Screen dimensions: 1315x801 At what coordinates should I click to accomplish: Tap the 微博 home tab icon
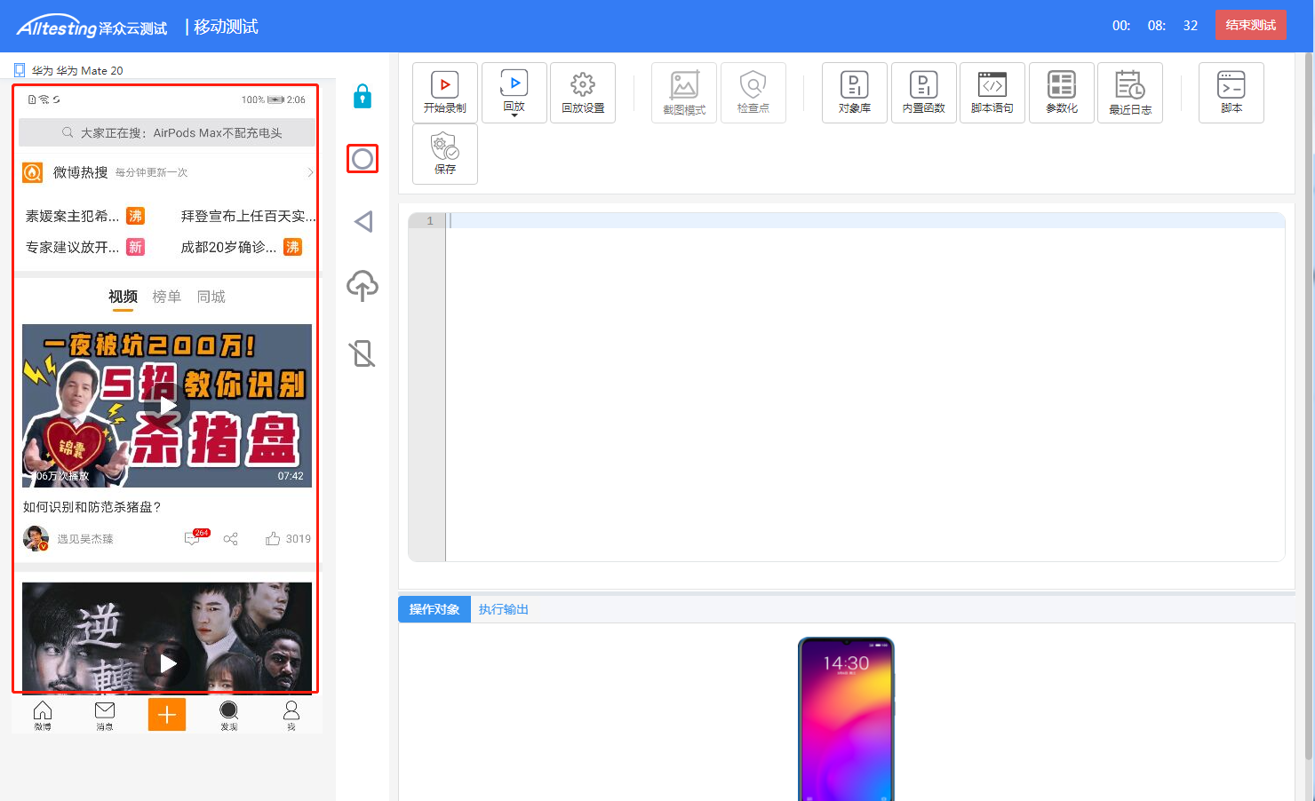[43, 715]
